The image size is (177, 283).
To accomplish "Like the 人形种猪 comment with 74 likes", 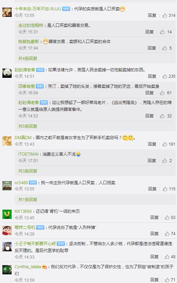I will coord(167,234).
